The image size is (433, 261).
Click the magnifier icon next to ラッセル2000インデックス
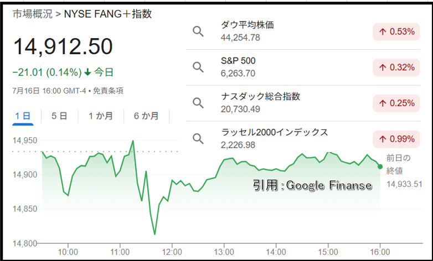(x=198, y=139)
